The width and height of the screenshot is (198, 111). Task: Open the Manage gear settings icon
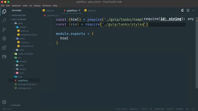4,102
